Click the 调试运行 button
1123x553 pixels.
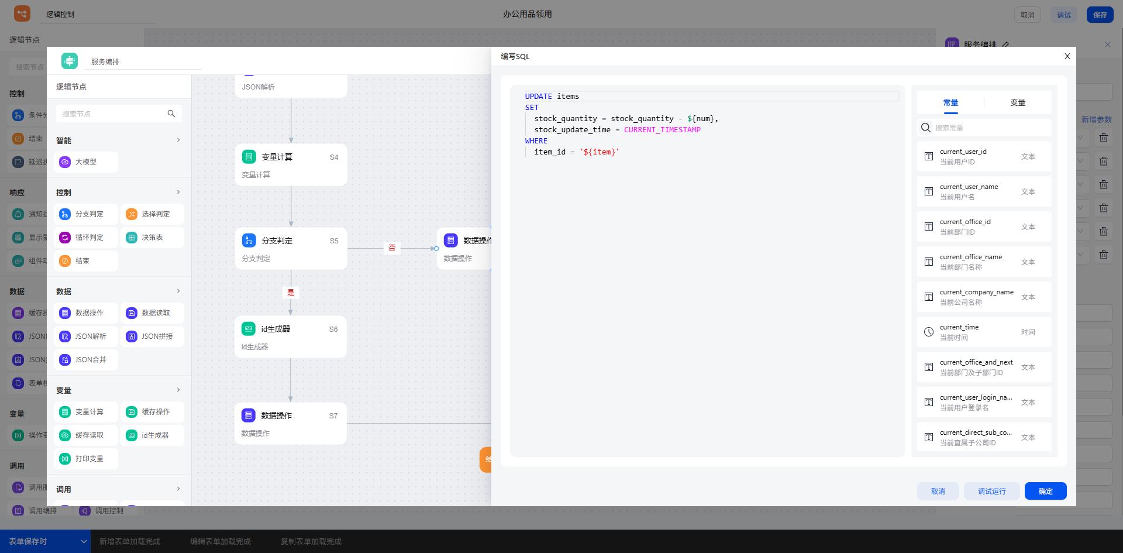pyautogui.click(x=991, y=491)
